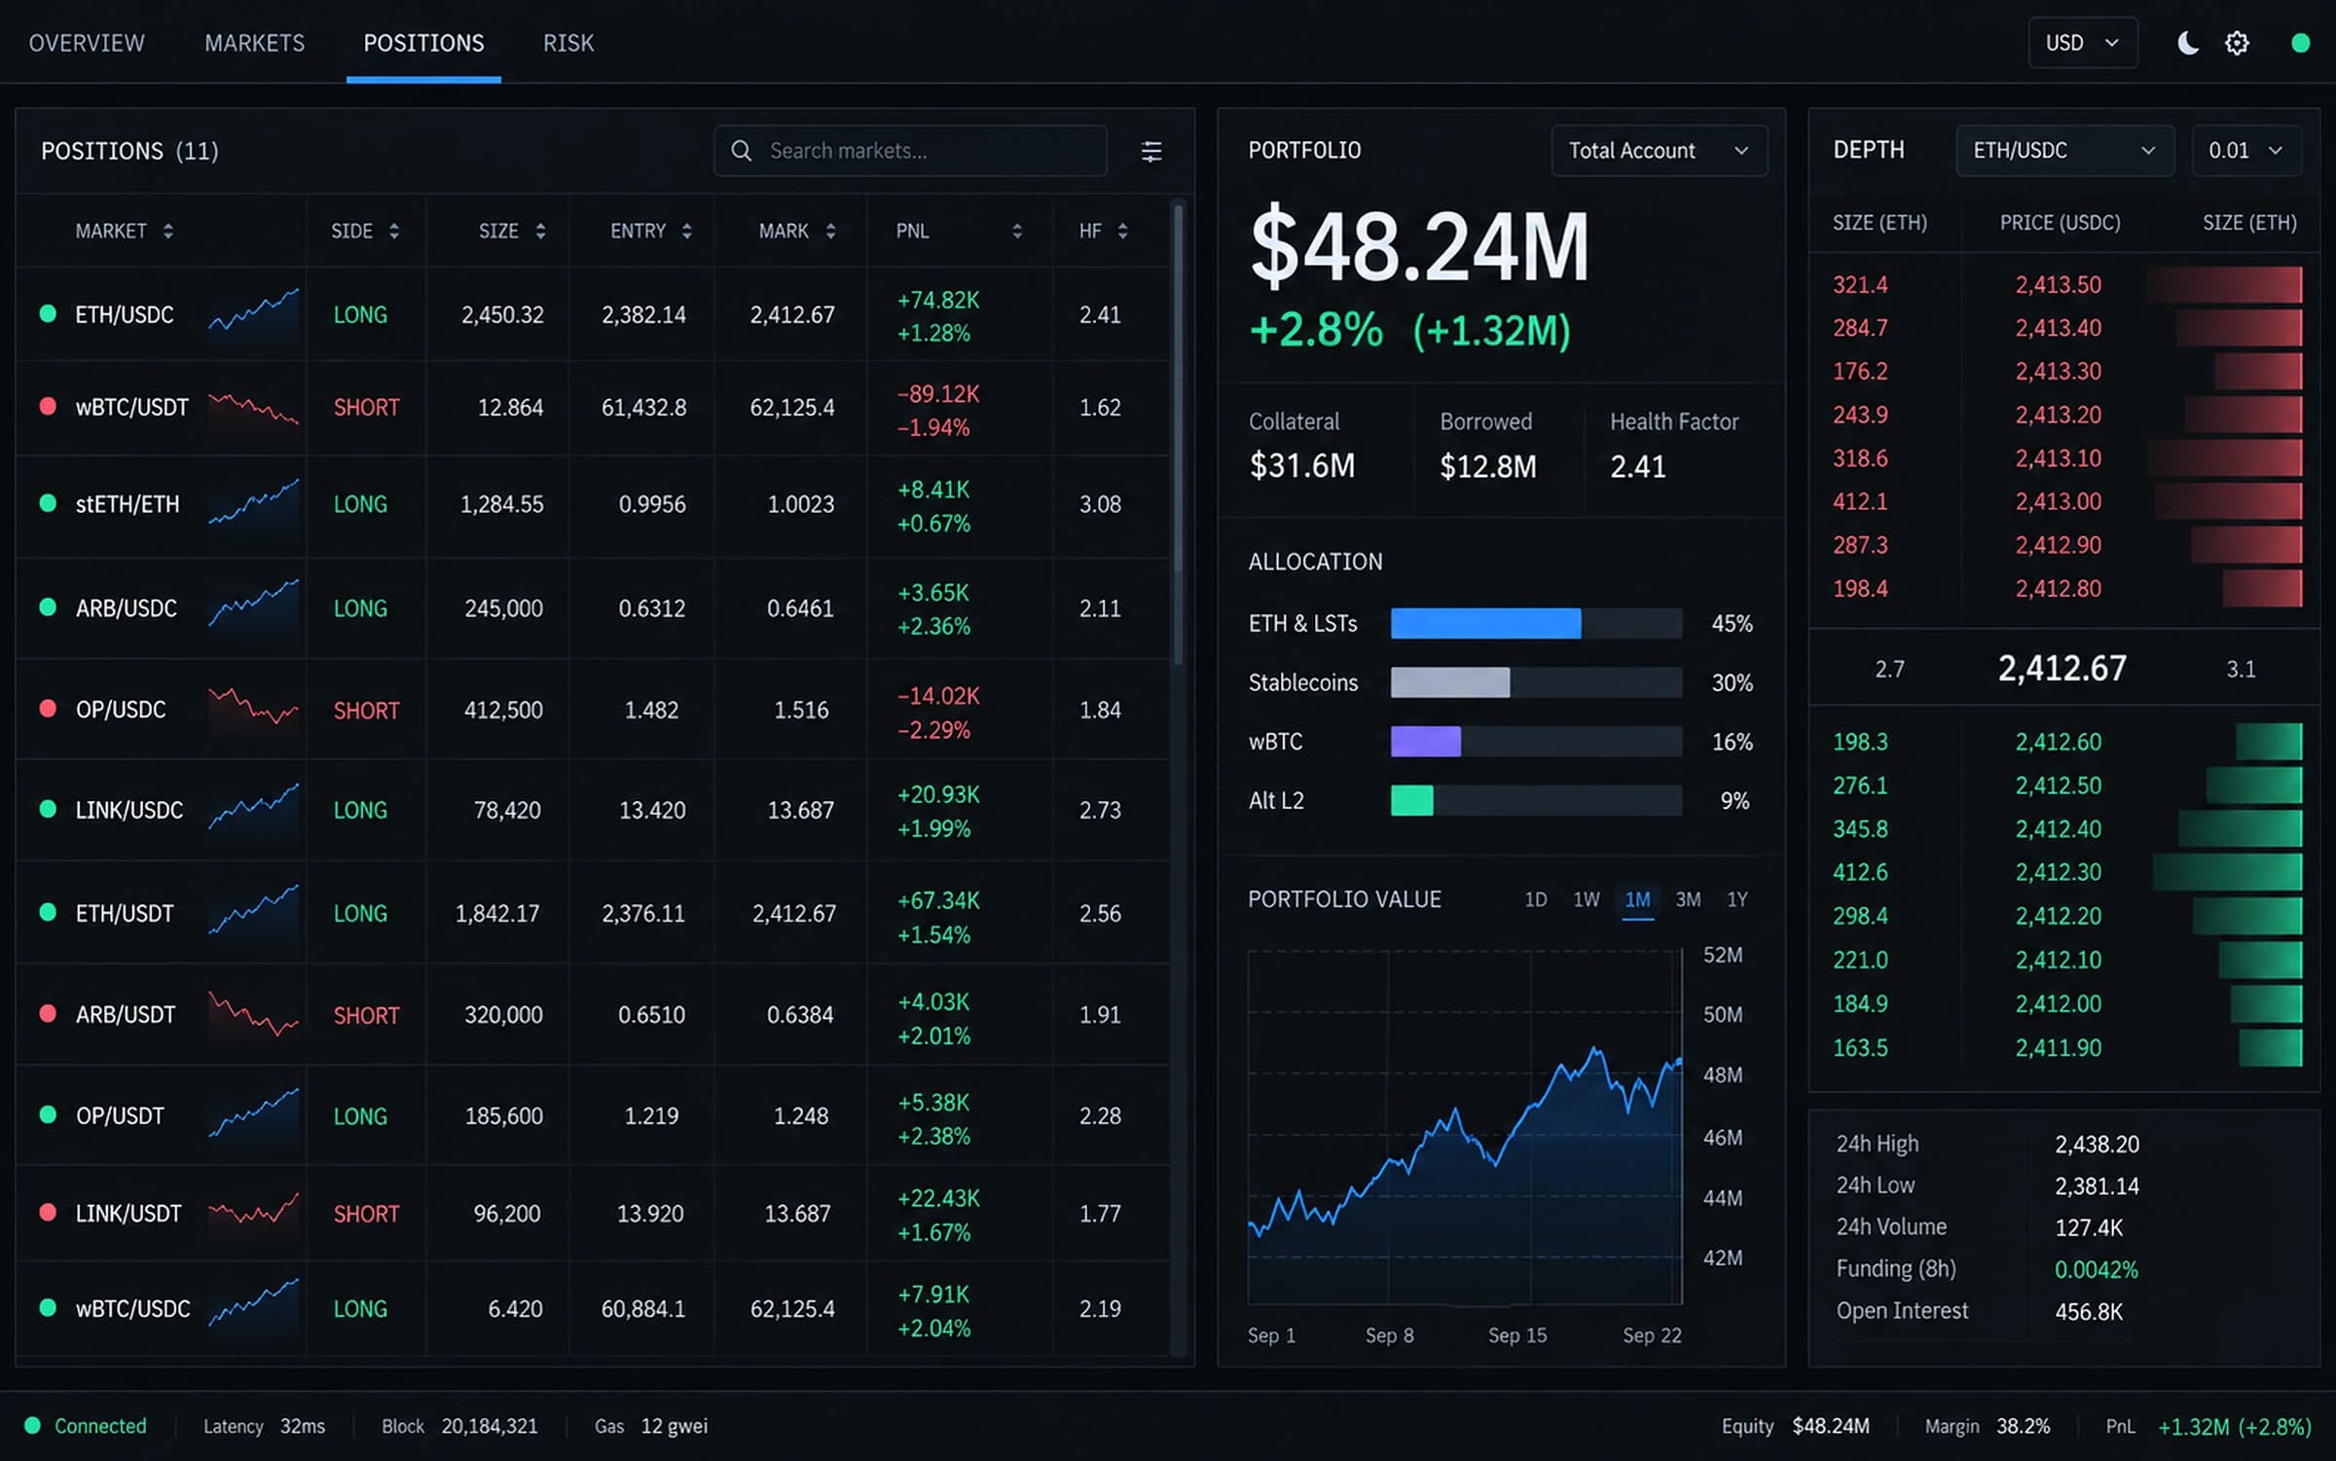Open the ARB/USDC market name
Screen dimensions: 2336x1461
click(x=127, y=608)
